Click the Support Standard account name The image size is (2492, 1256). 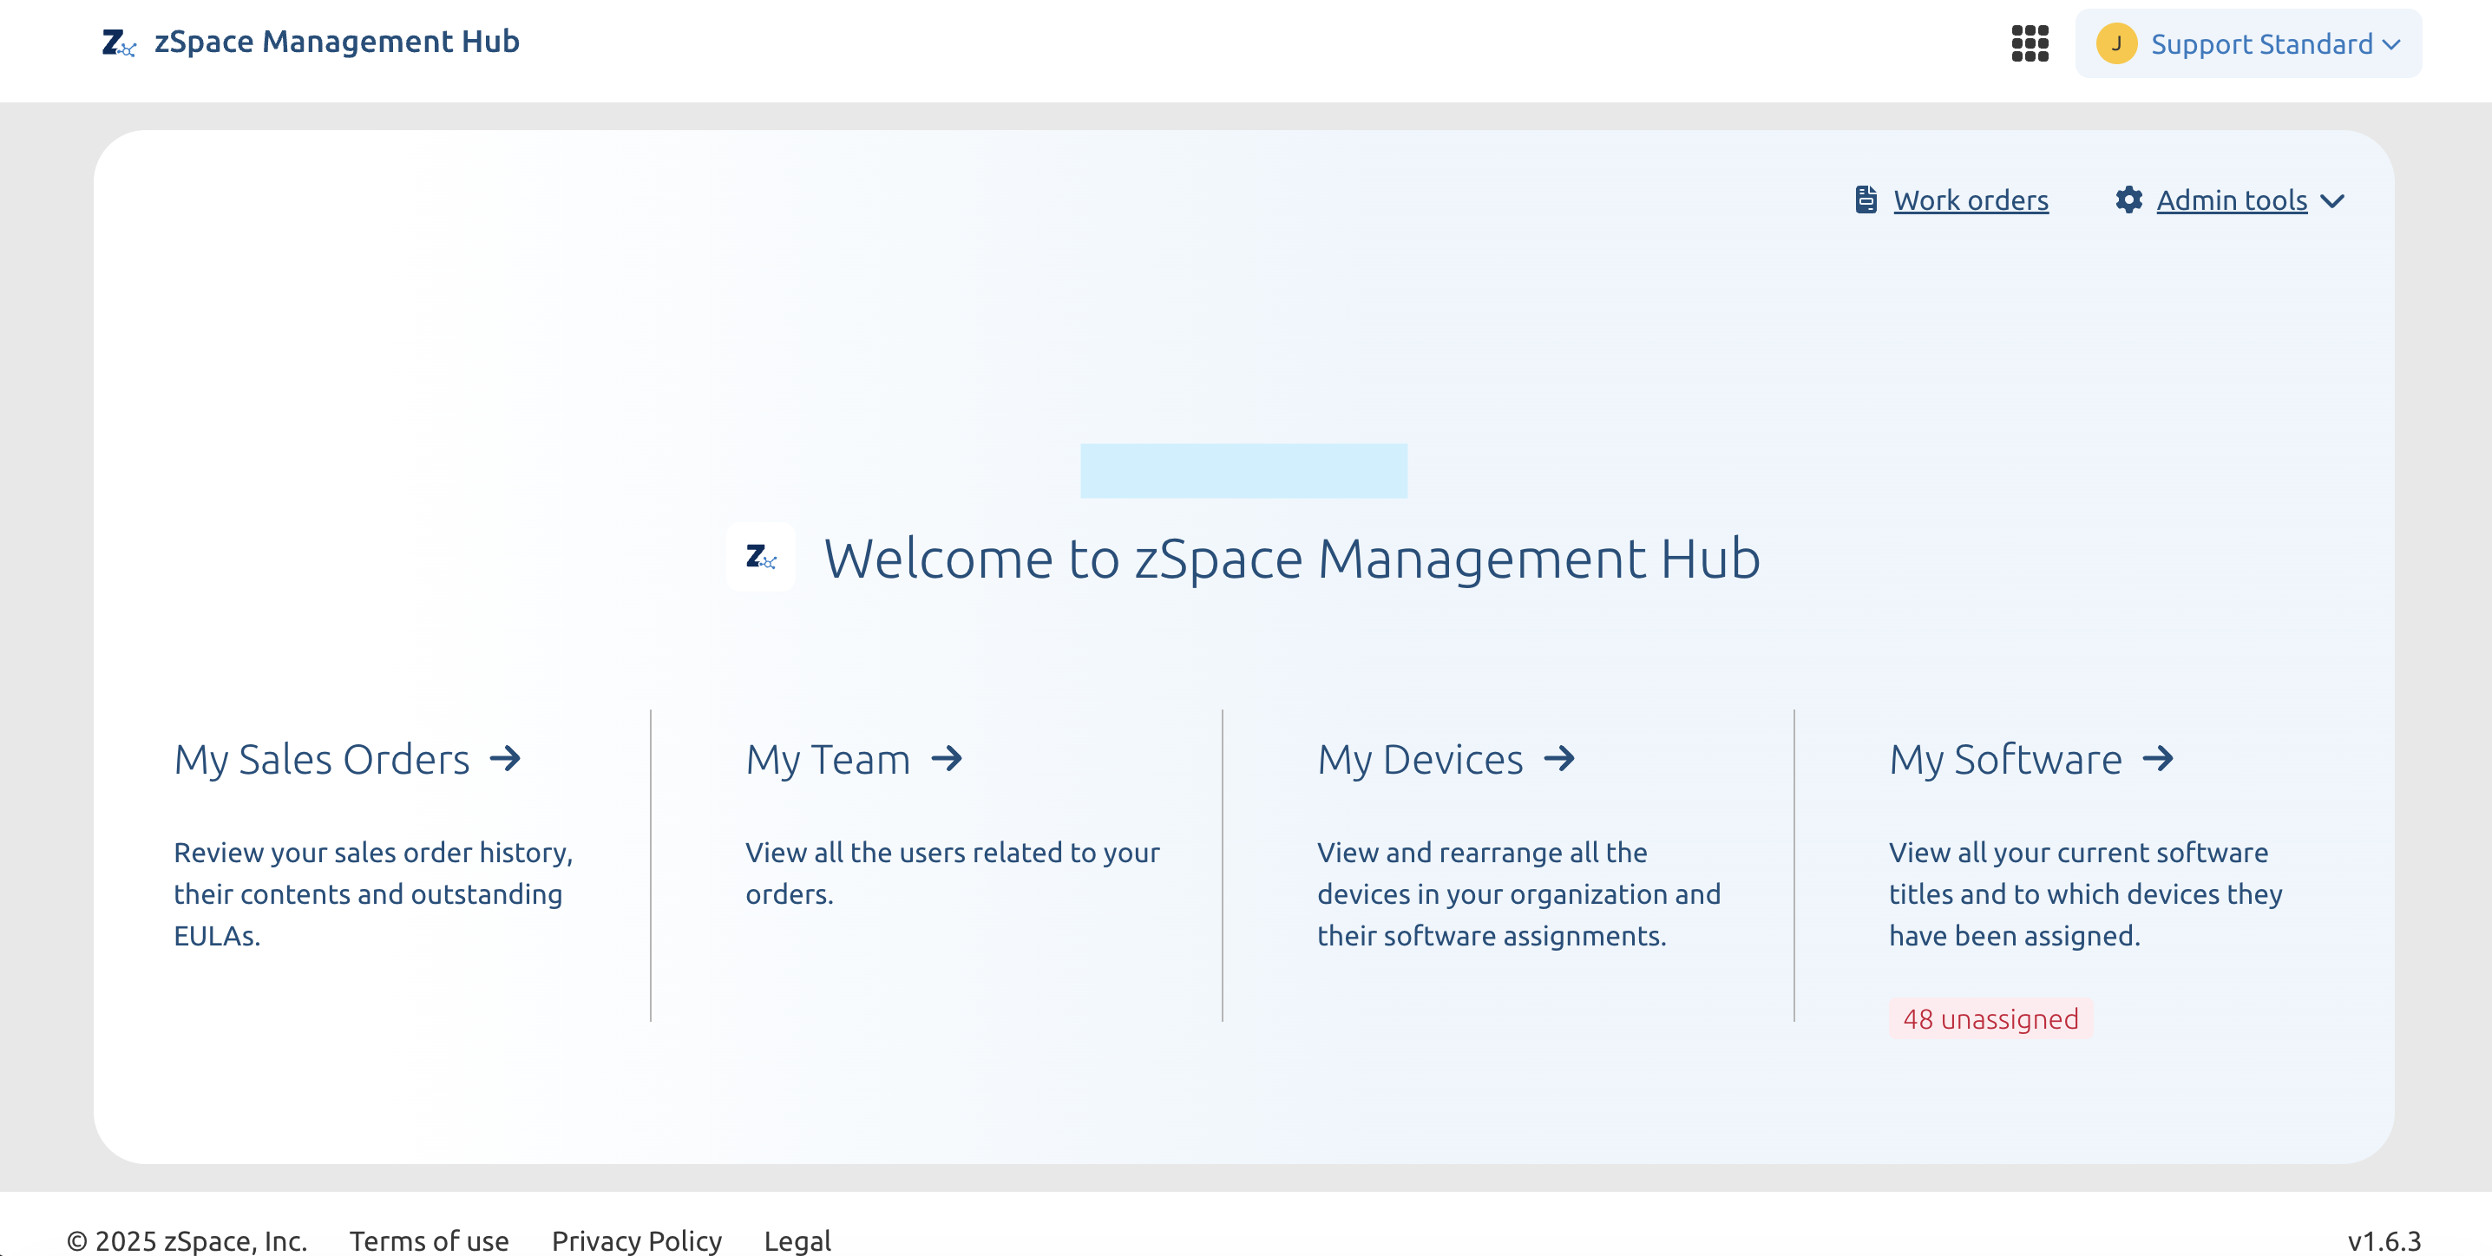pos(2262,44)
